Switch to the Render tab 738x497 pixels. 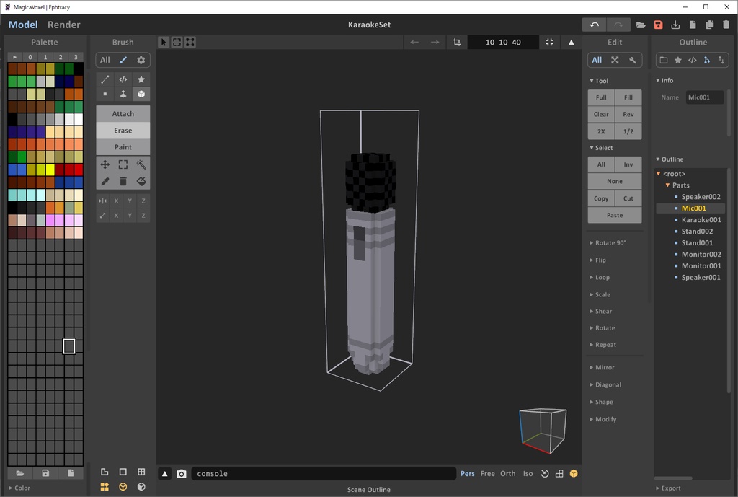pos(63,25)
